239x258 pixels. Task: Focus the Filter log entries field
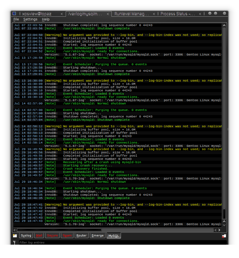tap(122, 243)
